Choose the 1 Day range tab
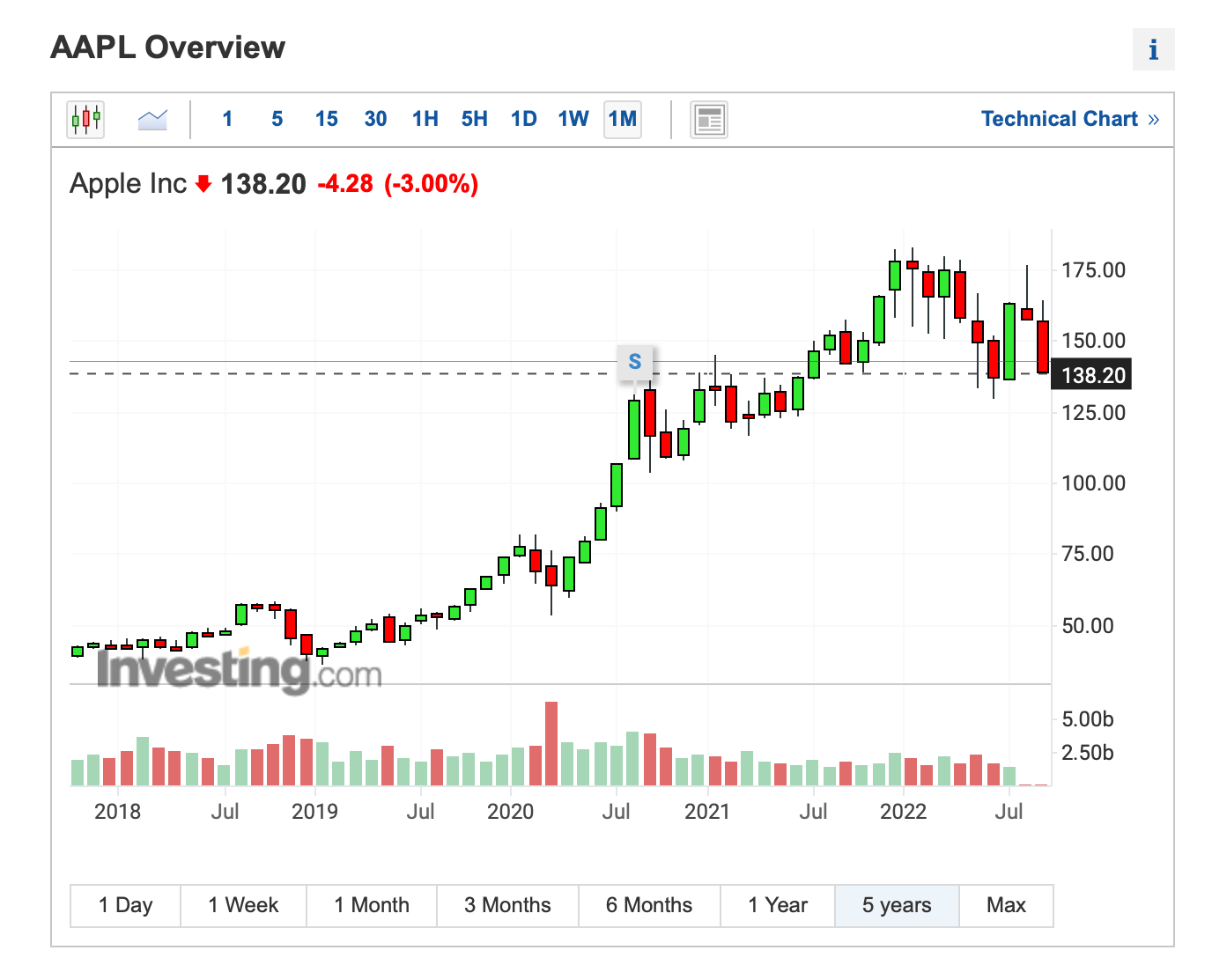Screen dimensions: 1212x965 click(x=125, y=905)
